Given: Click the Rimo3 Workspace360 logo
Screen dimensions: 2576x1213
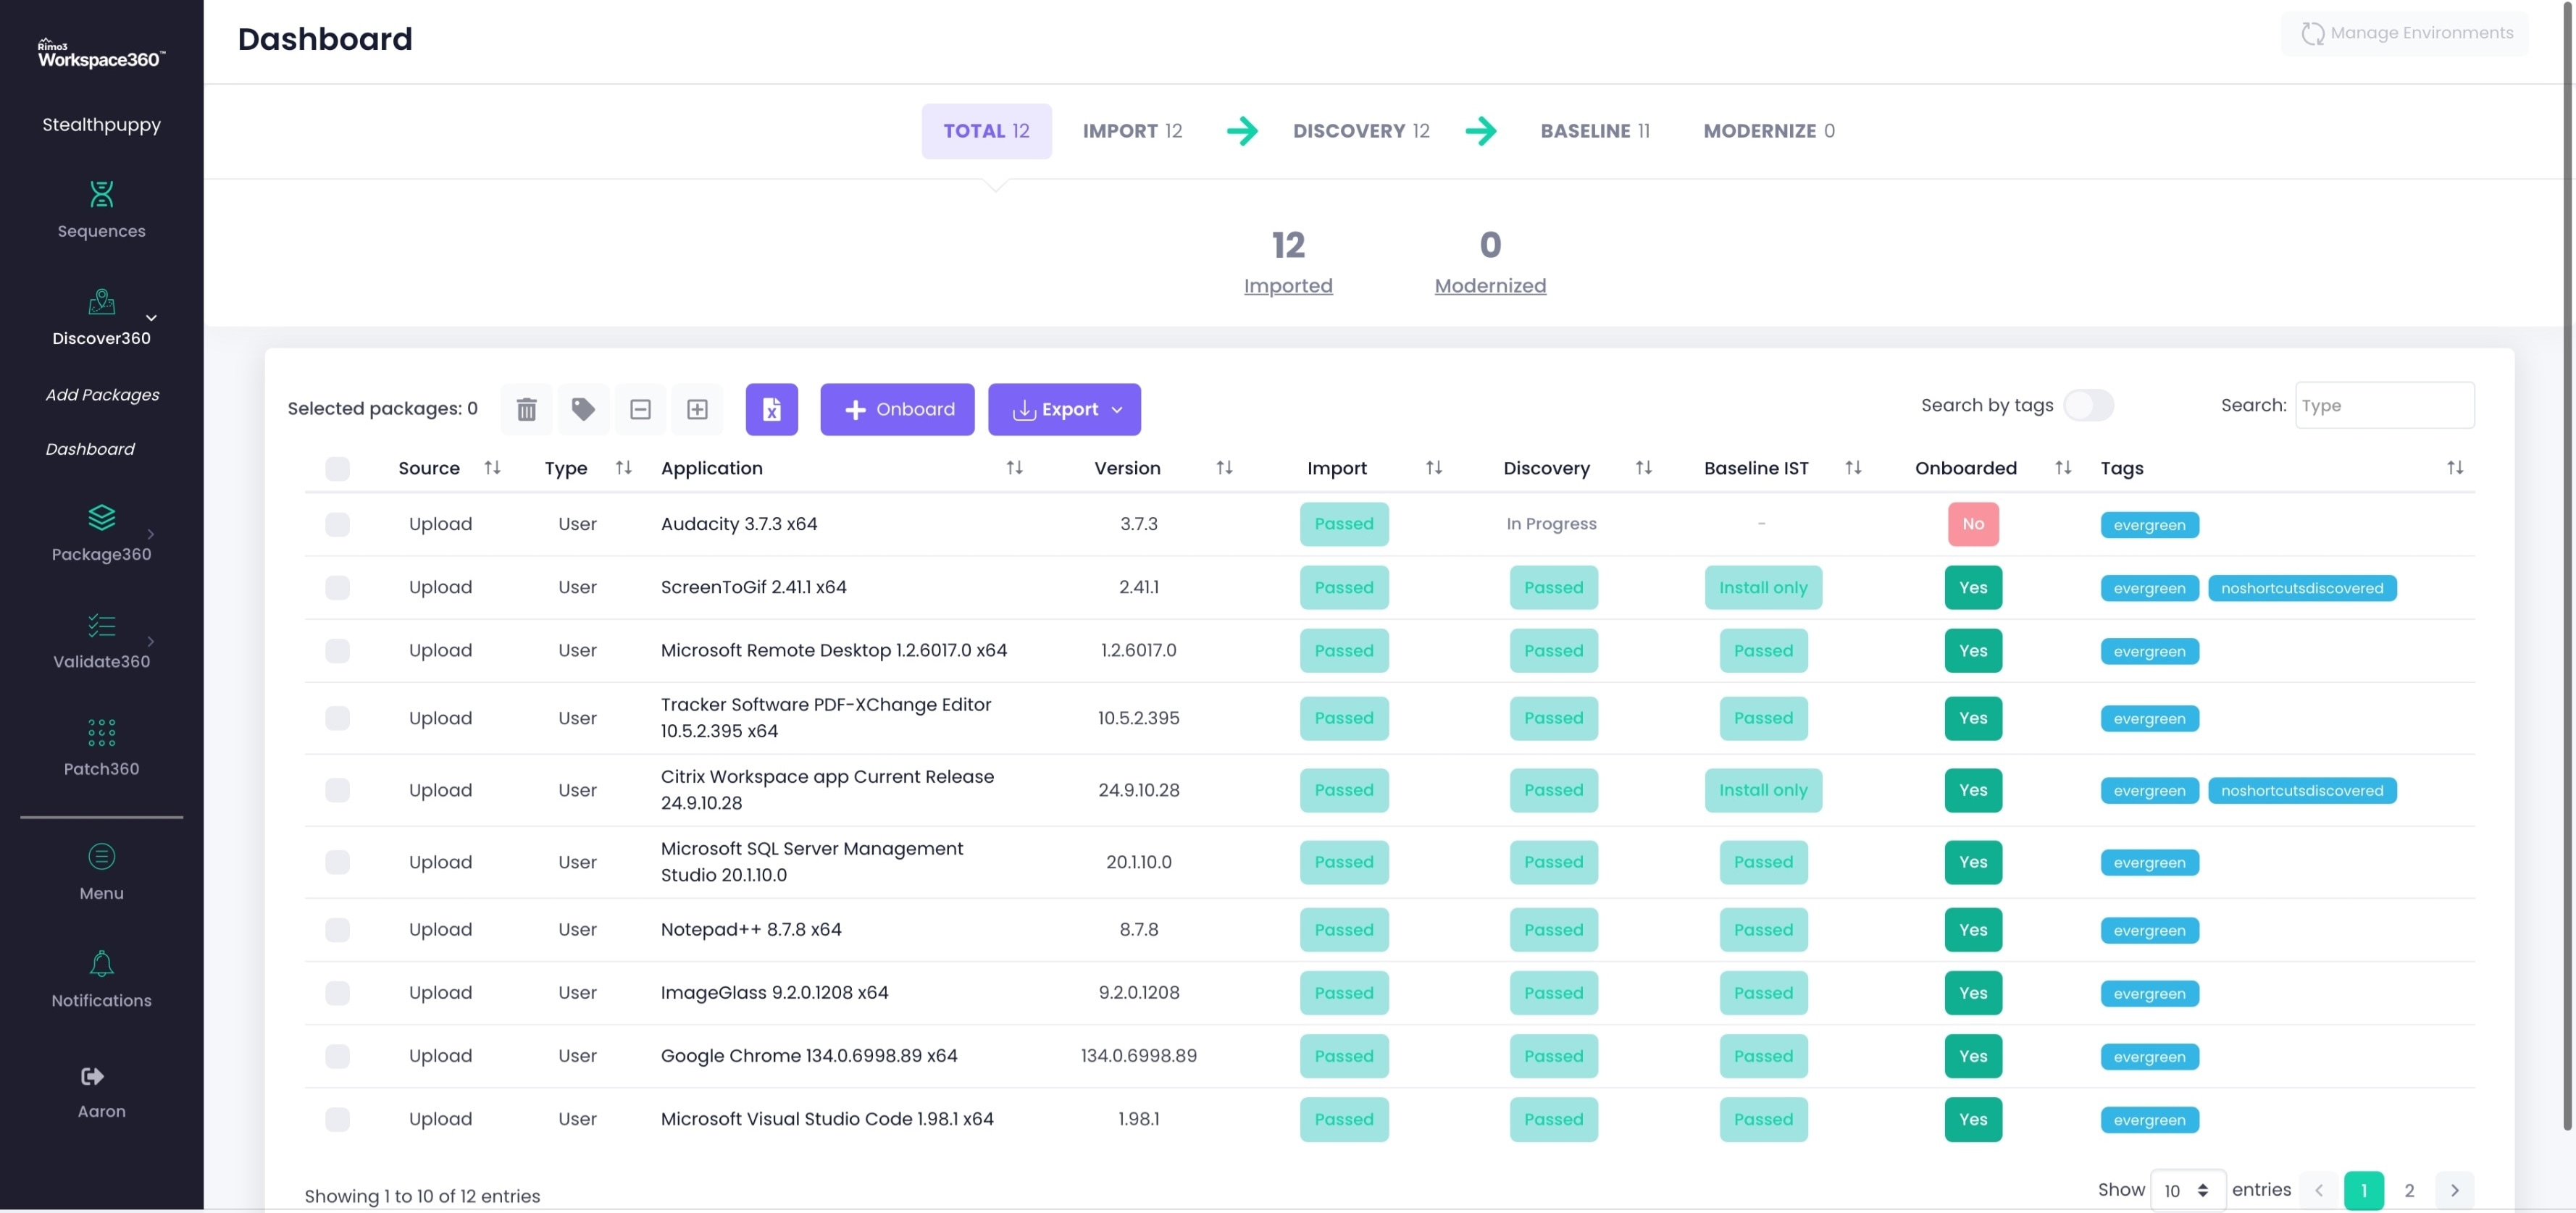Looking at the screenshot, I should pos(101,54).
